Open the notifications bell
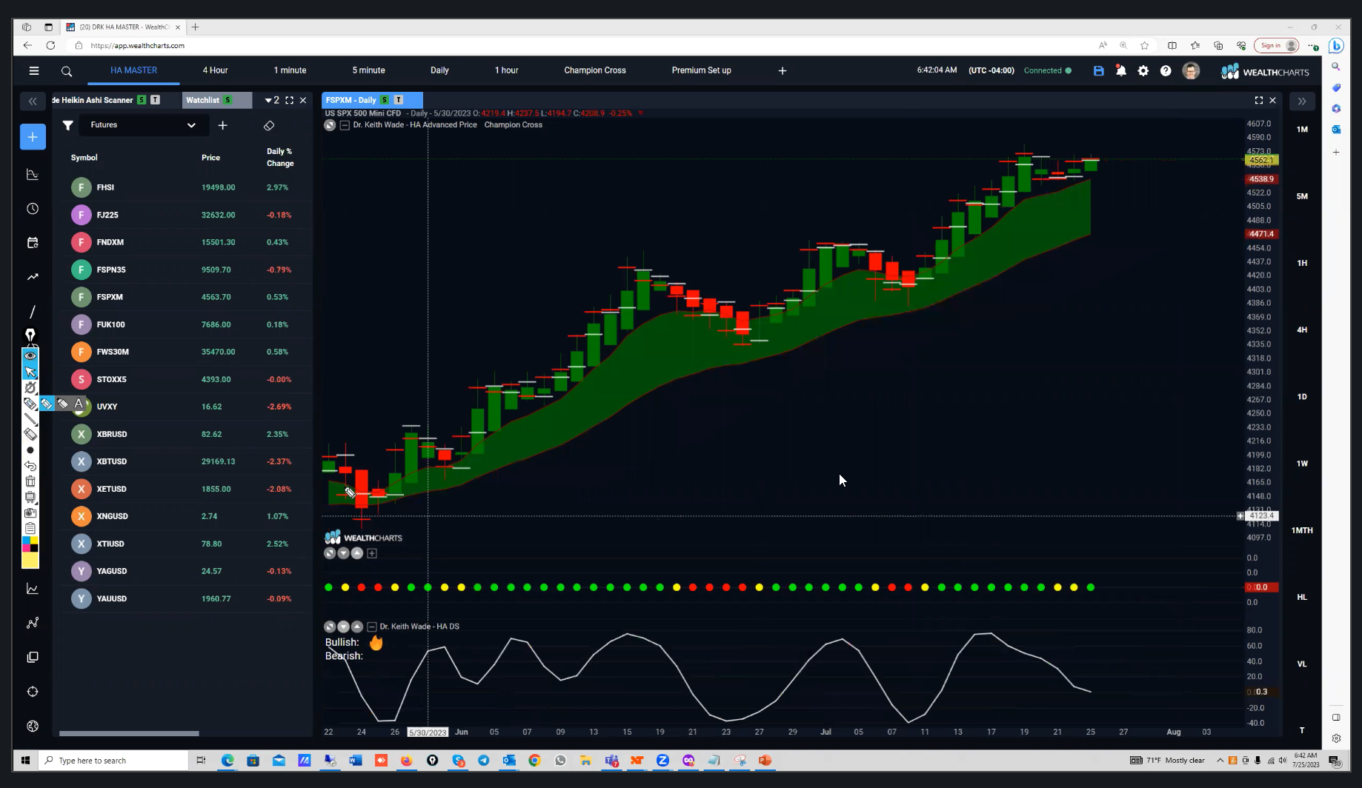The height and width of the screenshot is (788, 1362). coord(1121,71)
